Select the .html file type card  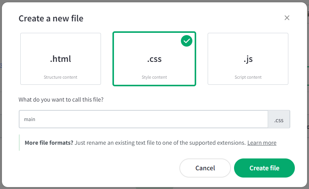(x=60, y=58)
